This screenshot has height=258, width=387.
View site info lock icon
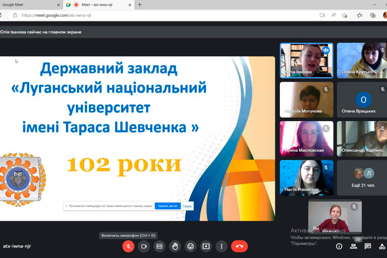15,15
